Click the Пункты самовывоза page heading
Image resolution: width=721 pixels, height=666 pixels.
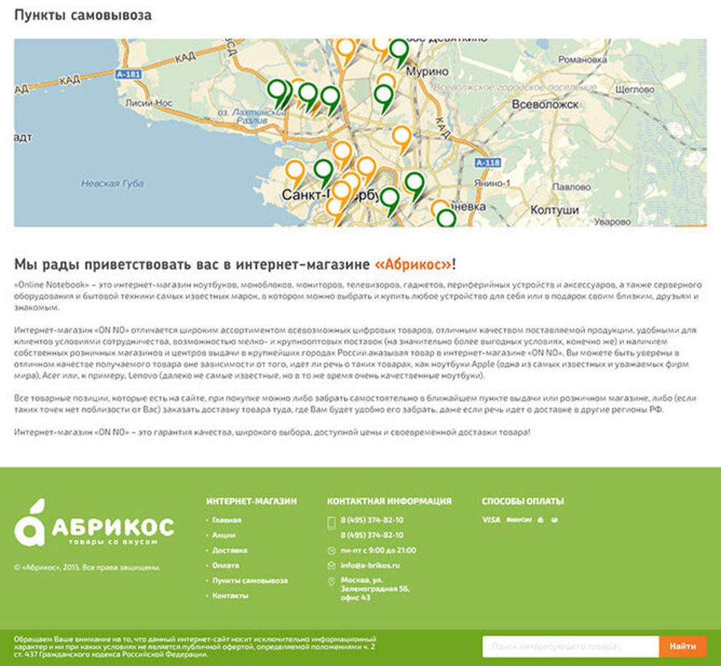[x=83, y=15]
